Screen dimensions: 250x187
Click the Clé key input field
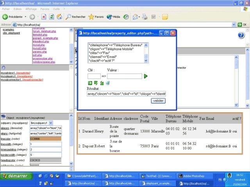[x=94, y=76]
